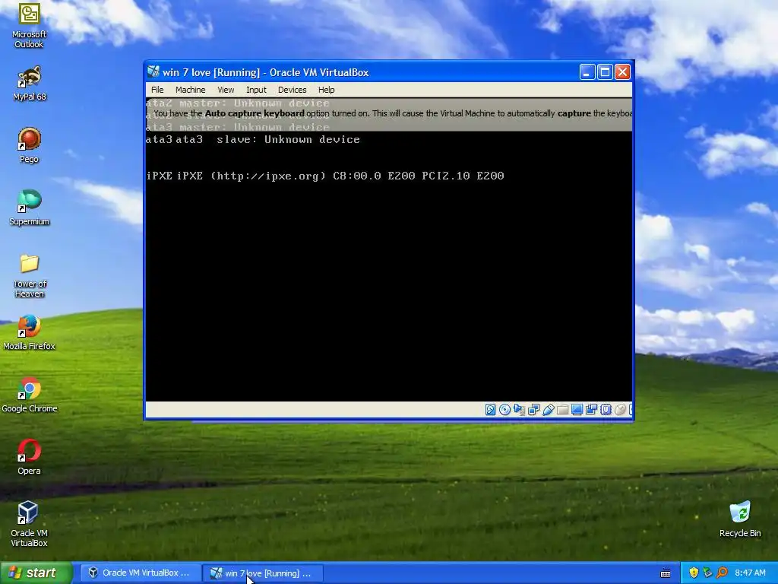The width and height of the screenshot is (778, 584).
Task: Select the Oracle VM VirtualBox desktop shortcut
Action: [x=30, y=525]
